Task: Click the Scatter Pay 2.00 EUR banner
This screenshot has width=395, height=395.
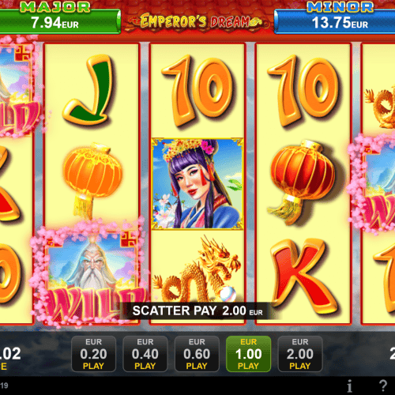Action: click(x=197, y=310)
